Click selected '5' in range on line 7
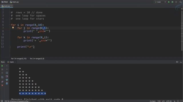Screen dimensions: 183x102 click(45, 28)
